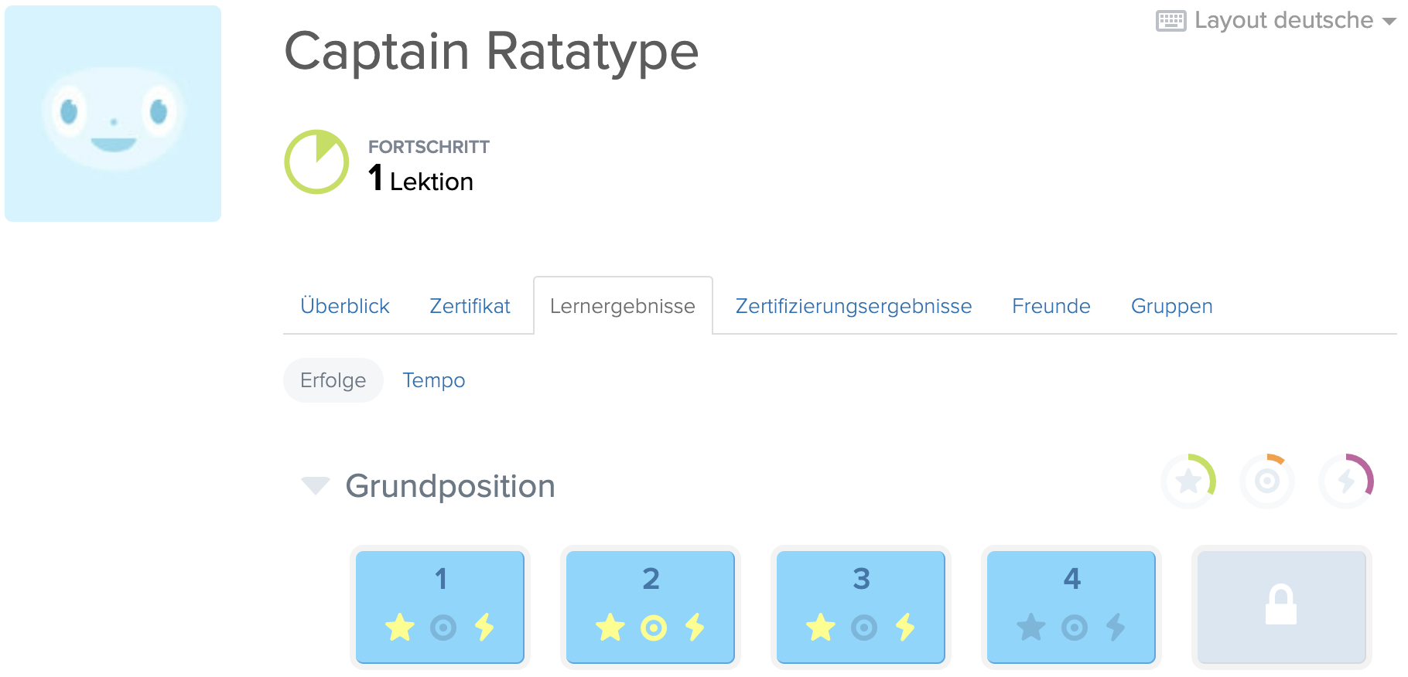Open the Freunde link
The width and height of the screenshot is (1408, 677).
click(x=1051, y=306)
